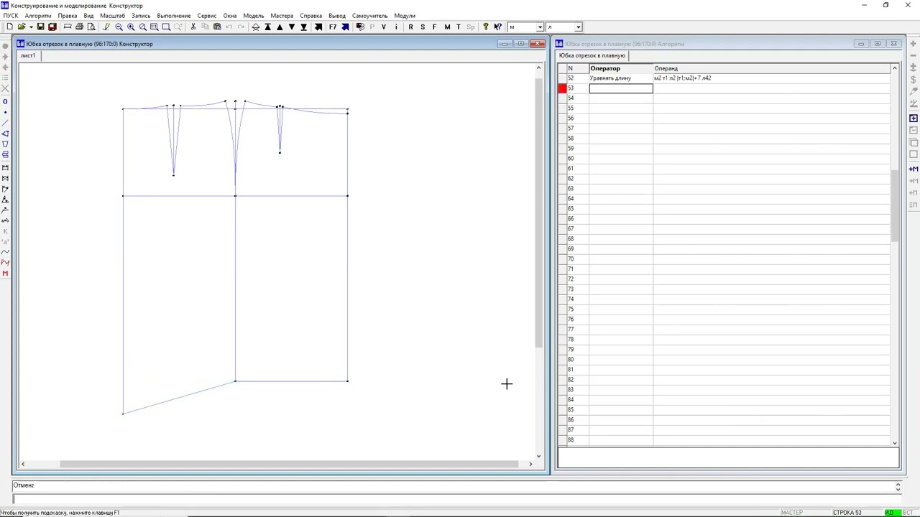Open the 'М' combo box dropdown
920x517 pixels.
tap(539, 27)
